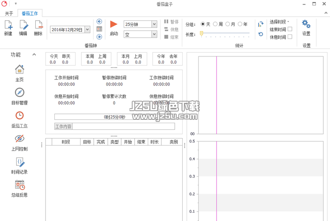
Task: Click the 编辑 (edit) document icon
Action: point(23,25)
